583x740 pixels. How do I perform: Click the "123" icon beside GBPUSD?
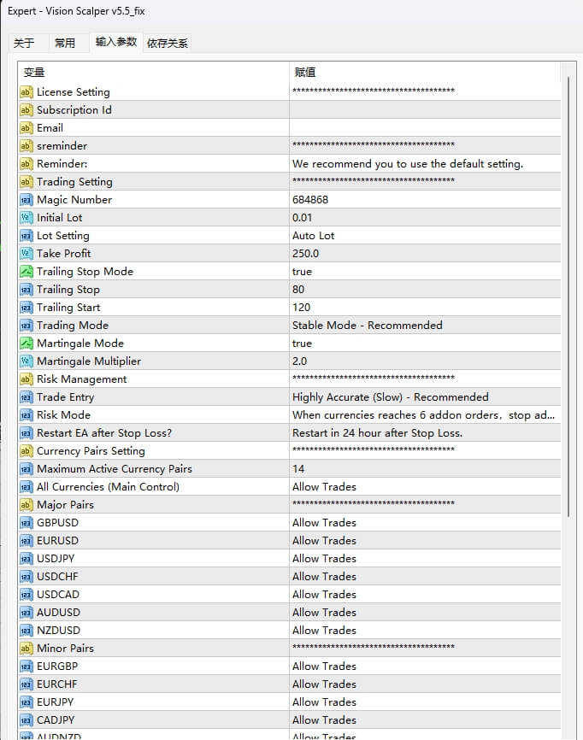tap(25, 522)
